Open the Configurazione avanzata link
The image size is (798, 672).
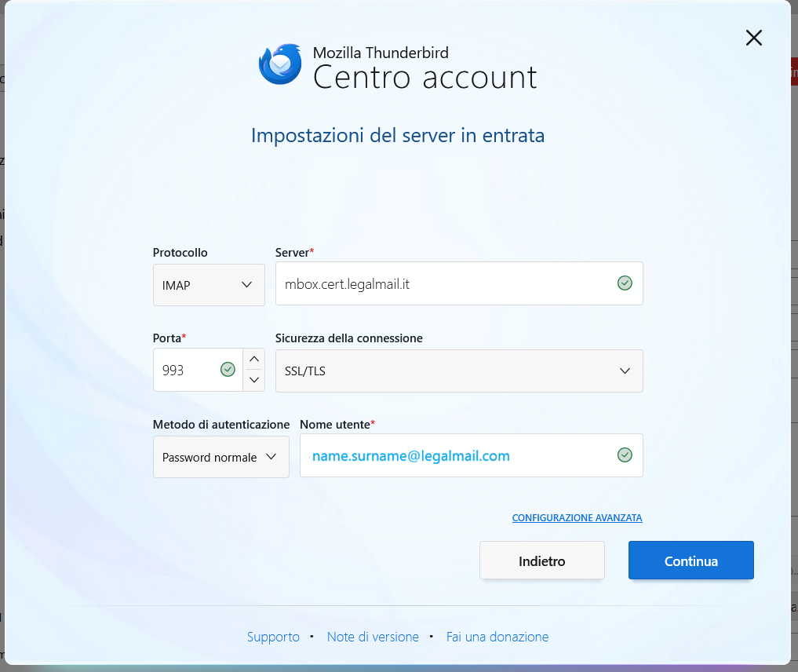577,518
